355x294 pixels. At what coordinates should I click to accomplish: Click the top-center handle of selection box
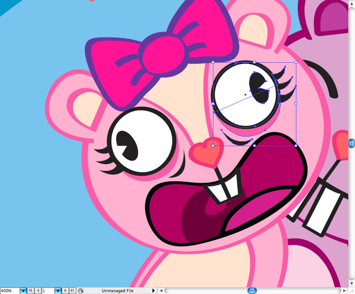[254, 62]
